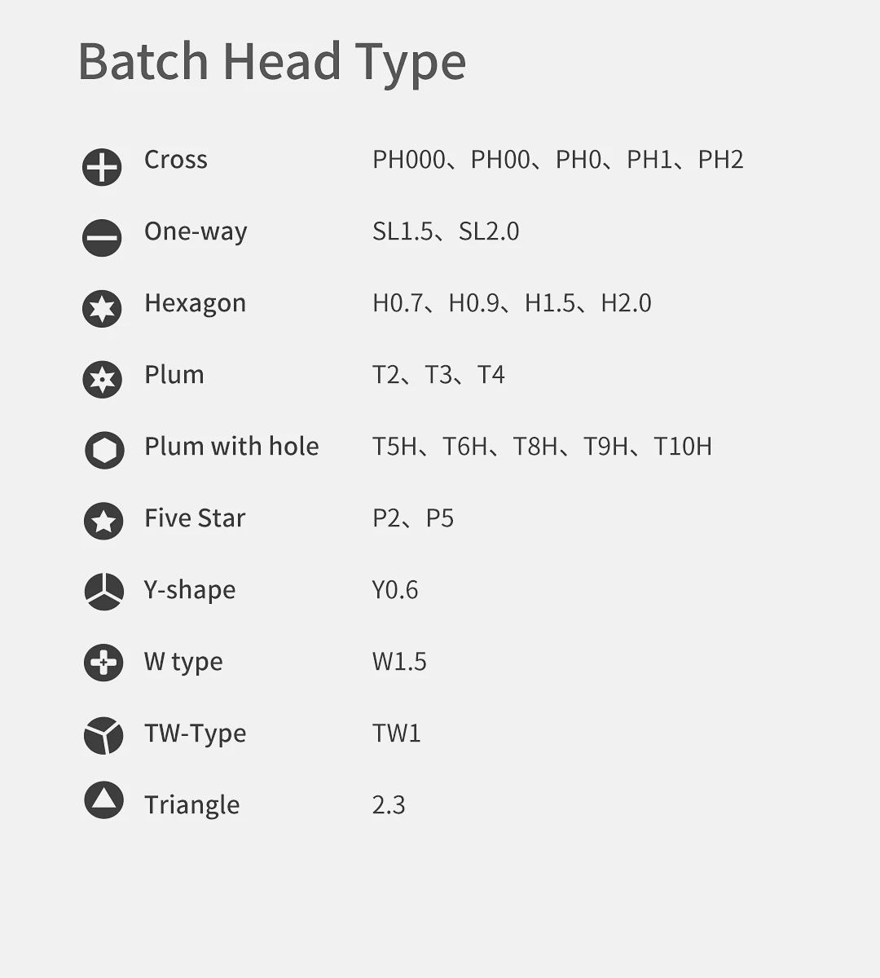The width and height of the screenshot is (880, 978).
Task: Select the TW-Type head icon
Action: (x=103, y=735)
